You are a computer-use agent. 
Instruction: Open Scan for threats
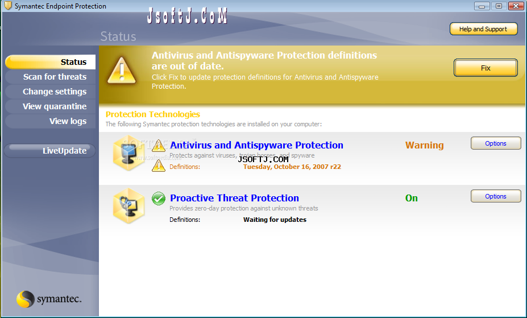tap(51, 77)
